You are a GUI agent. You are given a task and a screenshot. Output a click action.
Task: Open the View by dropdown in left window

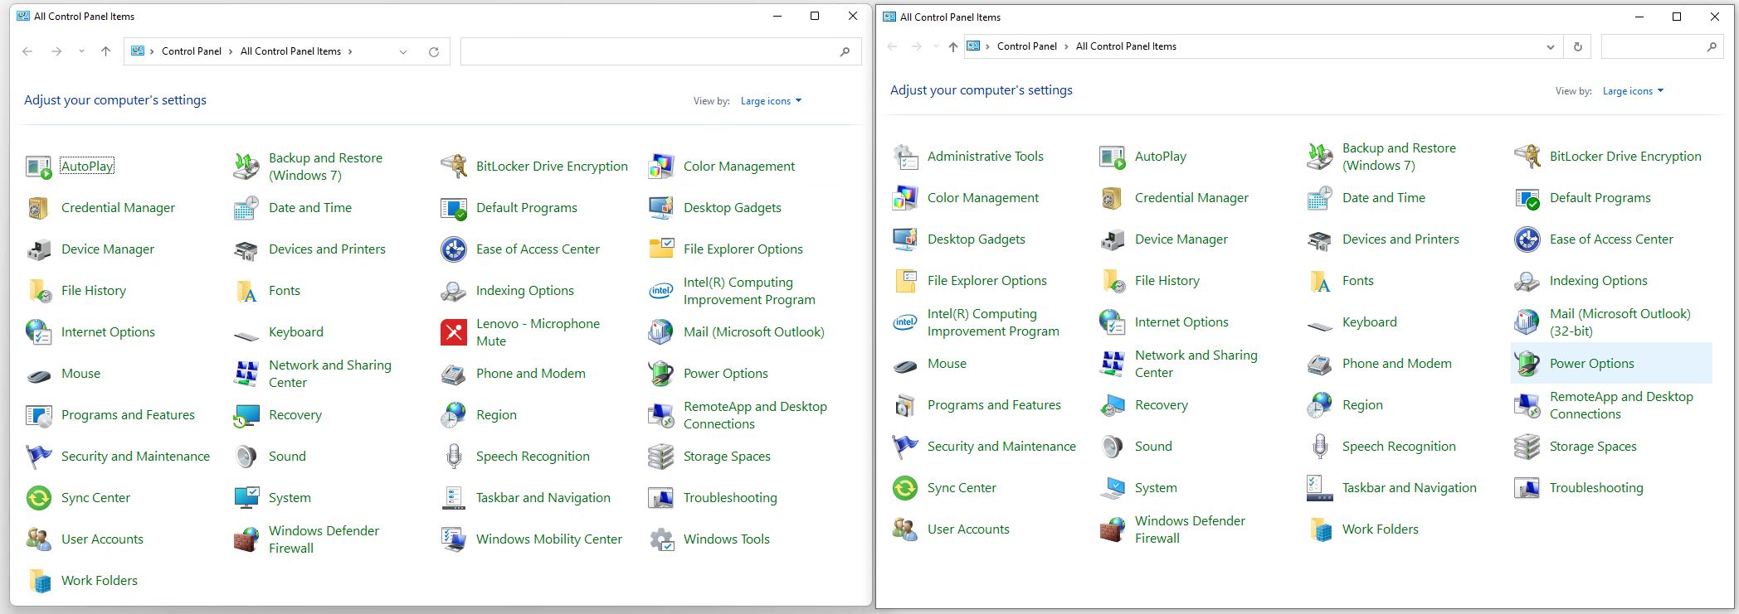(x=771, y=101)
